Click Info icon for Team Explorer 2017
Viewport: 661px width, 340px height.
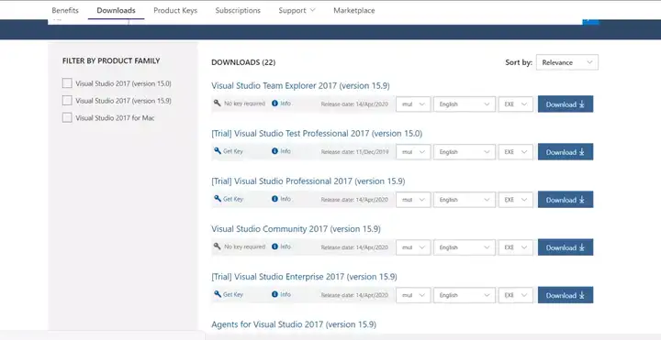pyautogui.click(x=274, y=103)
